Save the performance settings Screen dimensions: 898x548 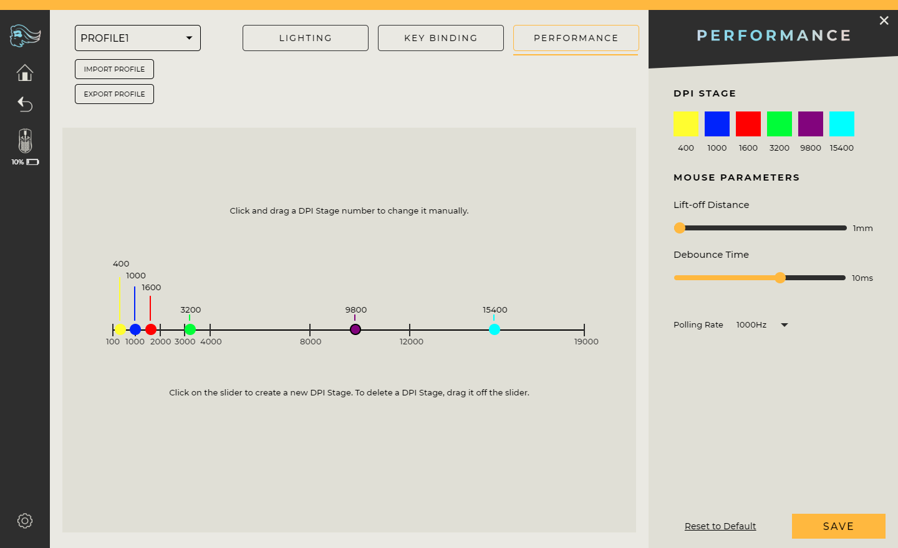point(838,526)
